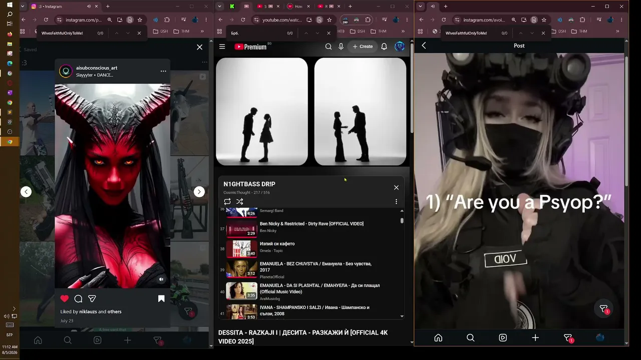This screenshot has width=641, height=360.
Task: Open the Windows Start menu
Action: (10, 5)
